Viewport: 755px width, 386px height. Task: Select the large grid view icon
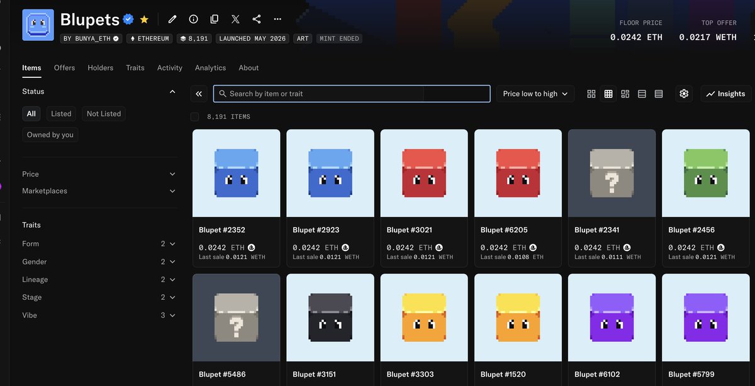coord(591,94)
